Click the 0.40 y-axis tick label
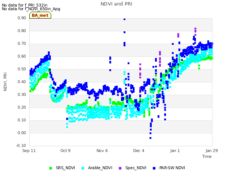234x175 pixels. coord(22,82)
